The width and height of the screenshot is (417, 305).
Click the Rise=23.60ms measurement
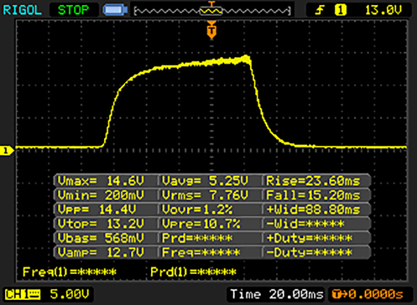click(313, 181)
